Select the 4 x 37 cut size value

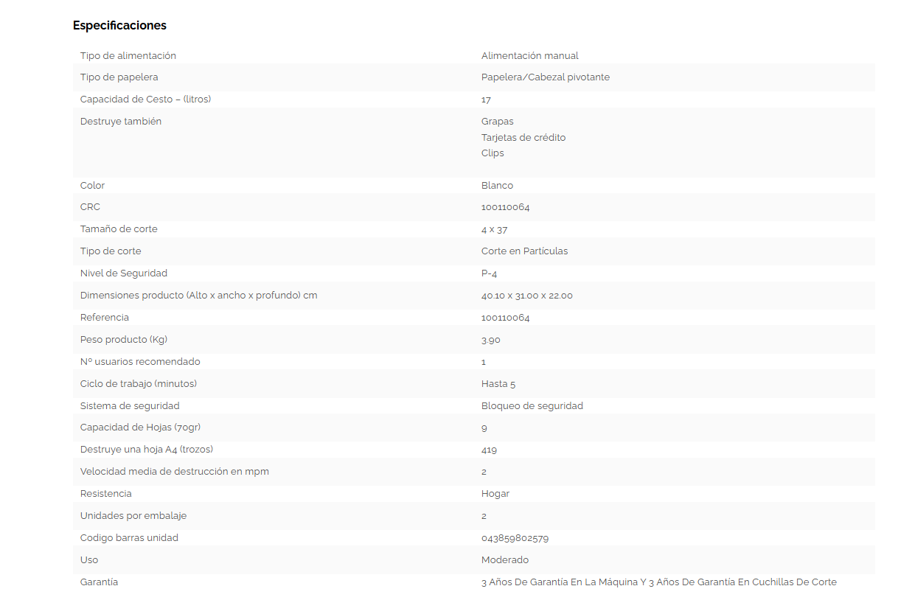tap(494, 229)
